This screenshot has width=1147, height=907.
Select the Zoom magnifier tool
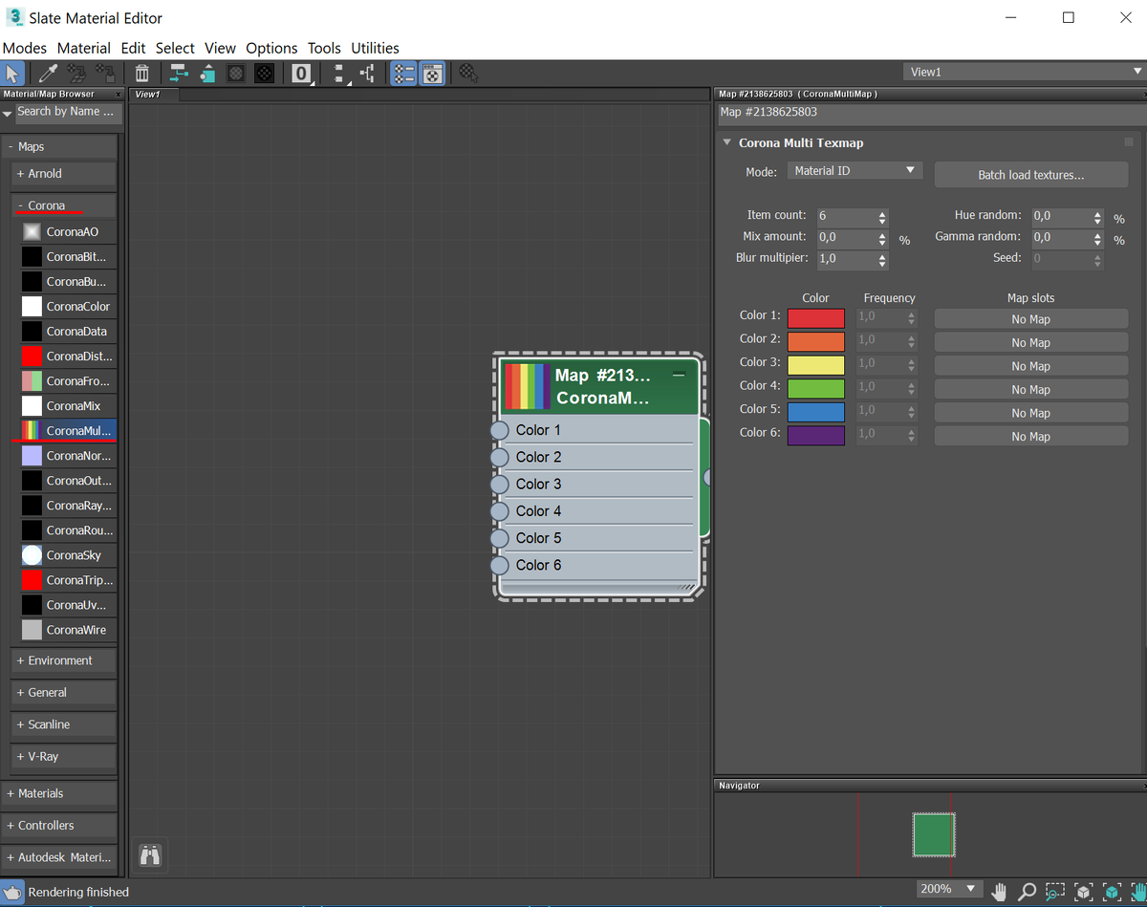point(1028,892)
